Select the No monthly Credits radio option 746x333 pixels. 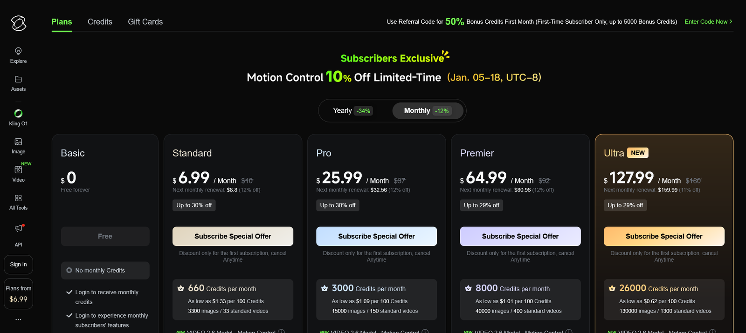click(x=69, y=271)
